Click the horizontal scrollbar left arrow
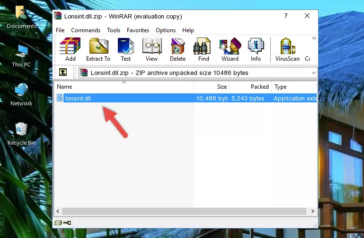364x238 pixels. 58,211
